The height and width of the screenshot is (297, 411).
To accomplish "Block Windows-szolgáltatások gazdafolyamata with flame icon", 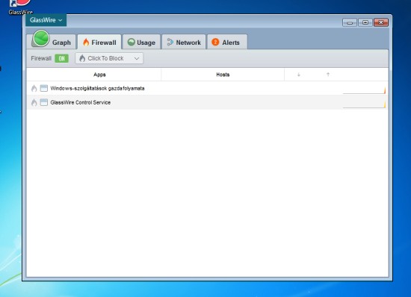I will (34, 89).
